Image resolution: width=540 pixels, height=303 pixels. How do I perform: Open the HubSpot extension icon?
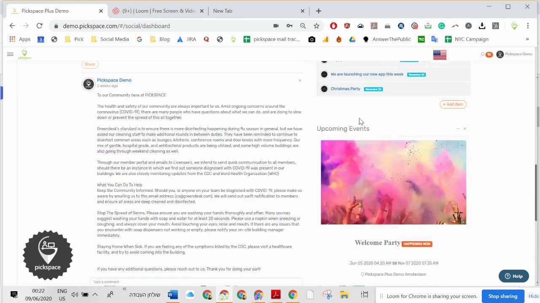pyautogui.click(x=495, y=26)
